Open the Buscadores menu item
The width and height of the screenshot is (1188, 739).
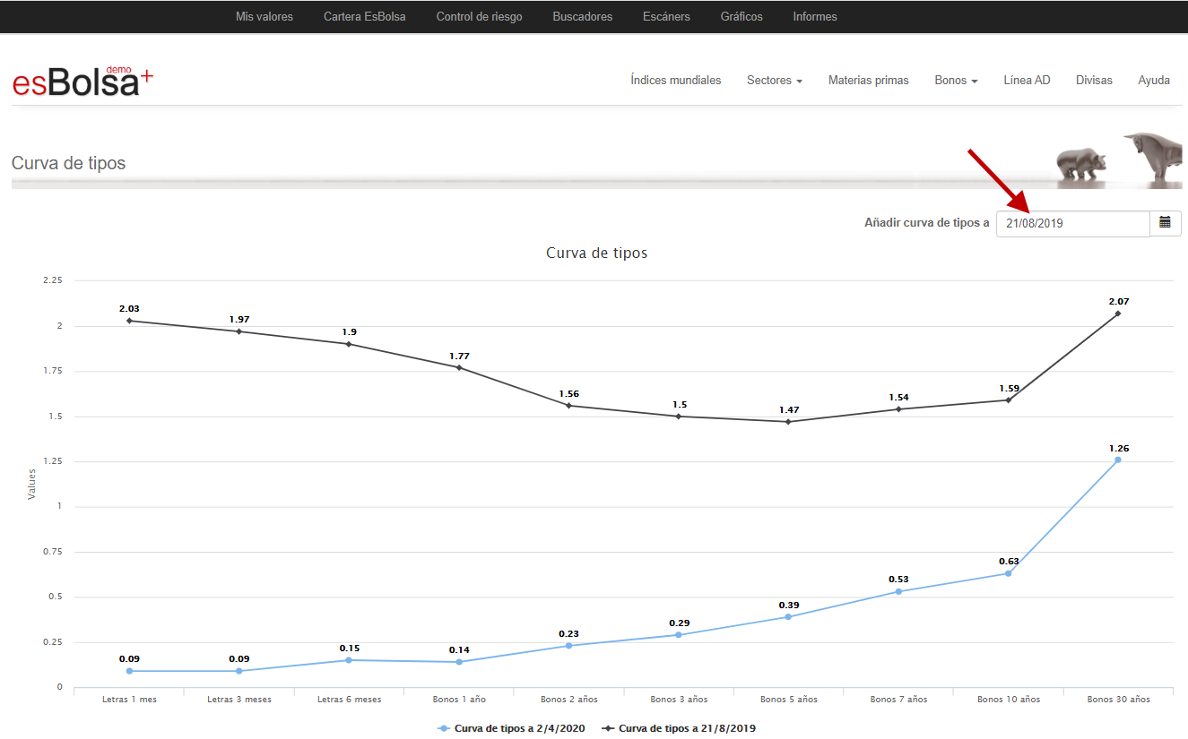(583, 16)
